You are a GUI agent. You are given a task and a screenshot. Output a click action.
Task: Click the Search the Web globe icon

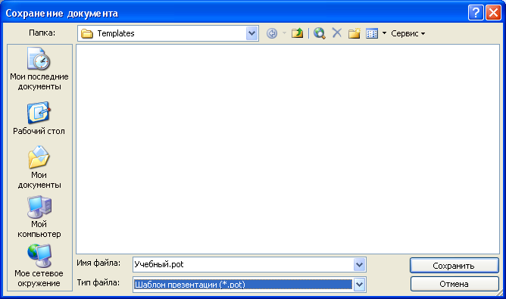coord(319,33)
